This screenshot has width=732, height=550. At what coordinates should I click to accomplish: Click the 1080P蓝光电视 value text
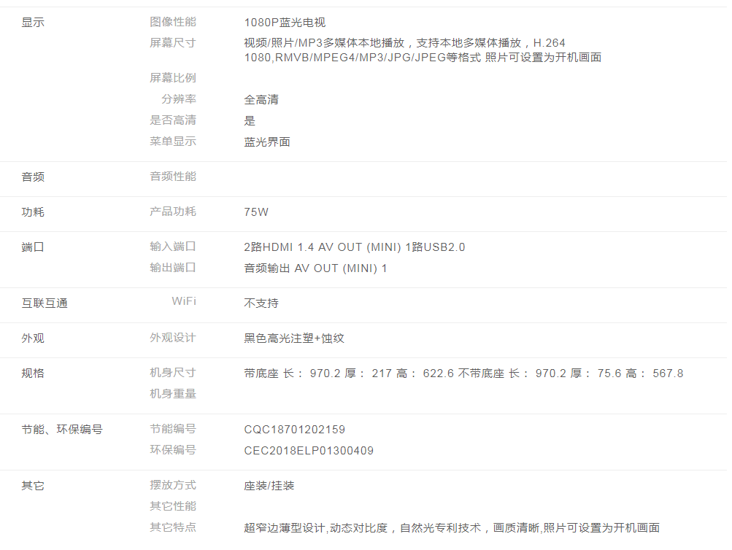[285, 23]
